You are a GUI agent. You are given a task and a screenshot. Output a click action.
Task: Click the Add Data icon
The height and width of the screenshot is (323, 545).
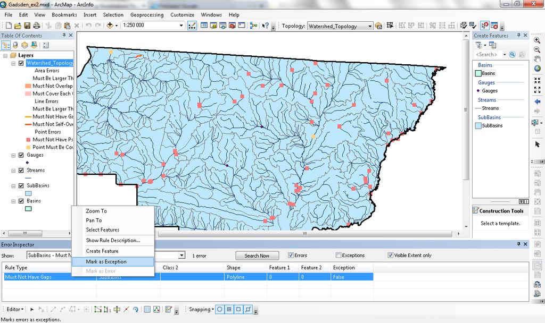(x=110, y=25)
